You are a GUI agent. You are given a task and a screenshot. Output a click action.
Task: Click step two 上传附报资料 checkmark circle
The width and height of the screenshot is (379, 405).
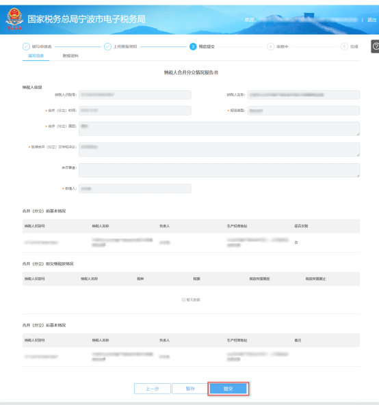click(x=107, y=46)
